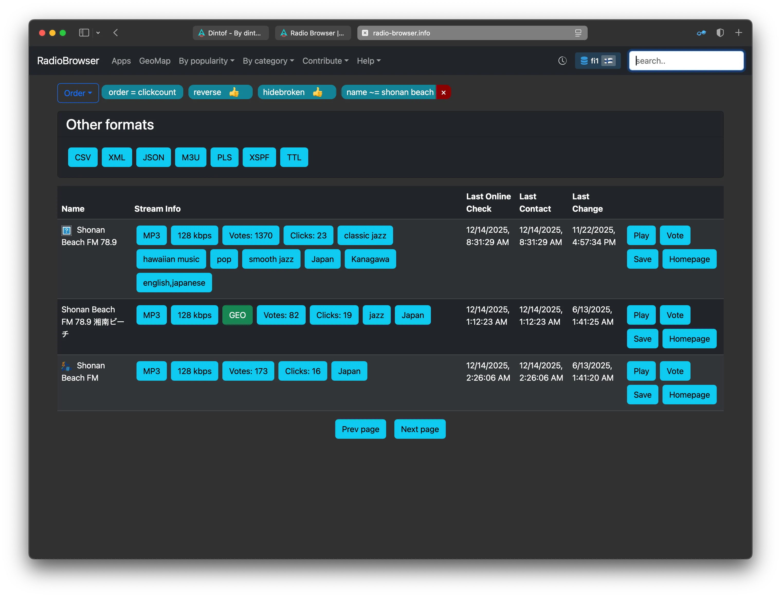Screen dimensions: 781x597
Task: Toggle the green GEO tag
Action: (x=237, y=315)
